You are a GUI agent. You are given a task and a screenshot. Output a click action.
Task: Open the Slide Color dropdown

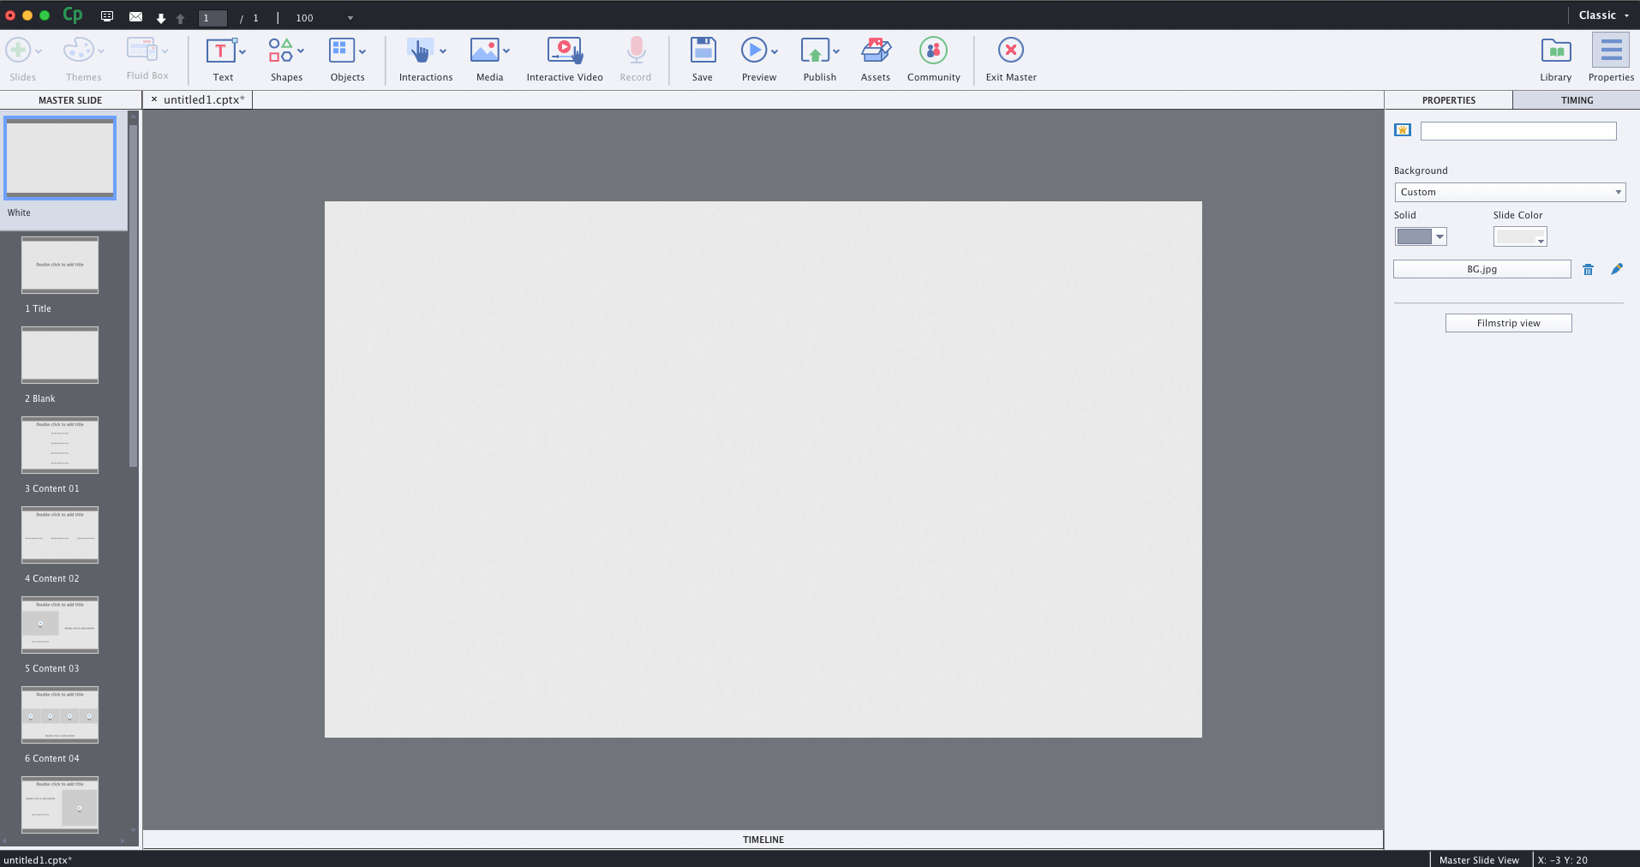tap(1519, 237)
